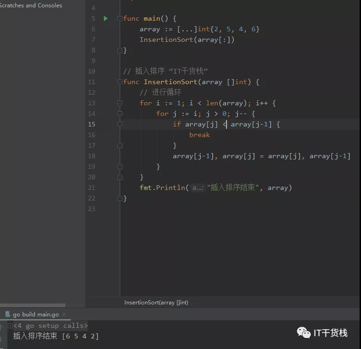Click the 'break' keyword on line 16
This screenshot has height=349, width=361.
[x=199, y=135]
